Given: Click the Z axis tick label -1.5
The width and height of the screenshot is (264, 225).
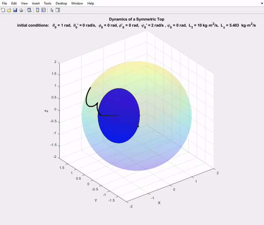Looking at the screenshot, I should click(54, 145).
